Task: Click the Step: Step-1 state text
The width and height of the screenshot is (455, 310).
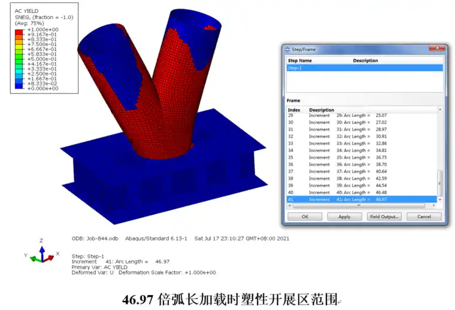Action: [87, 256]
